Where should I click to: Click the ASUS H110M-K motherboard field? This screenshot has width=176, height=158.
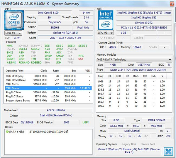pos(56,110)
